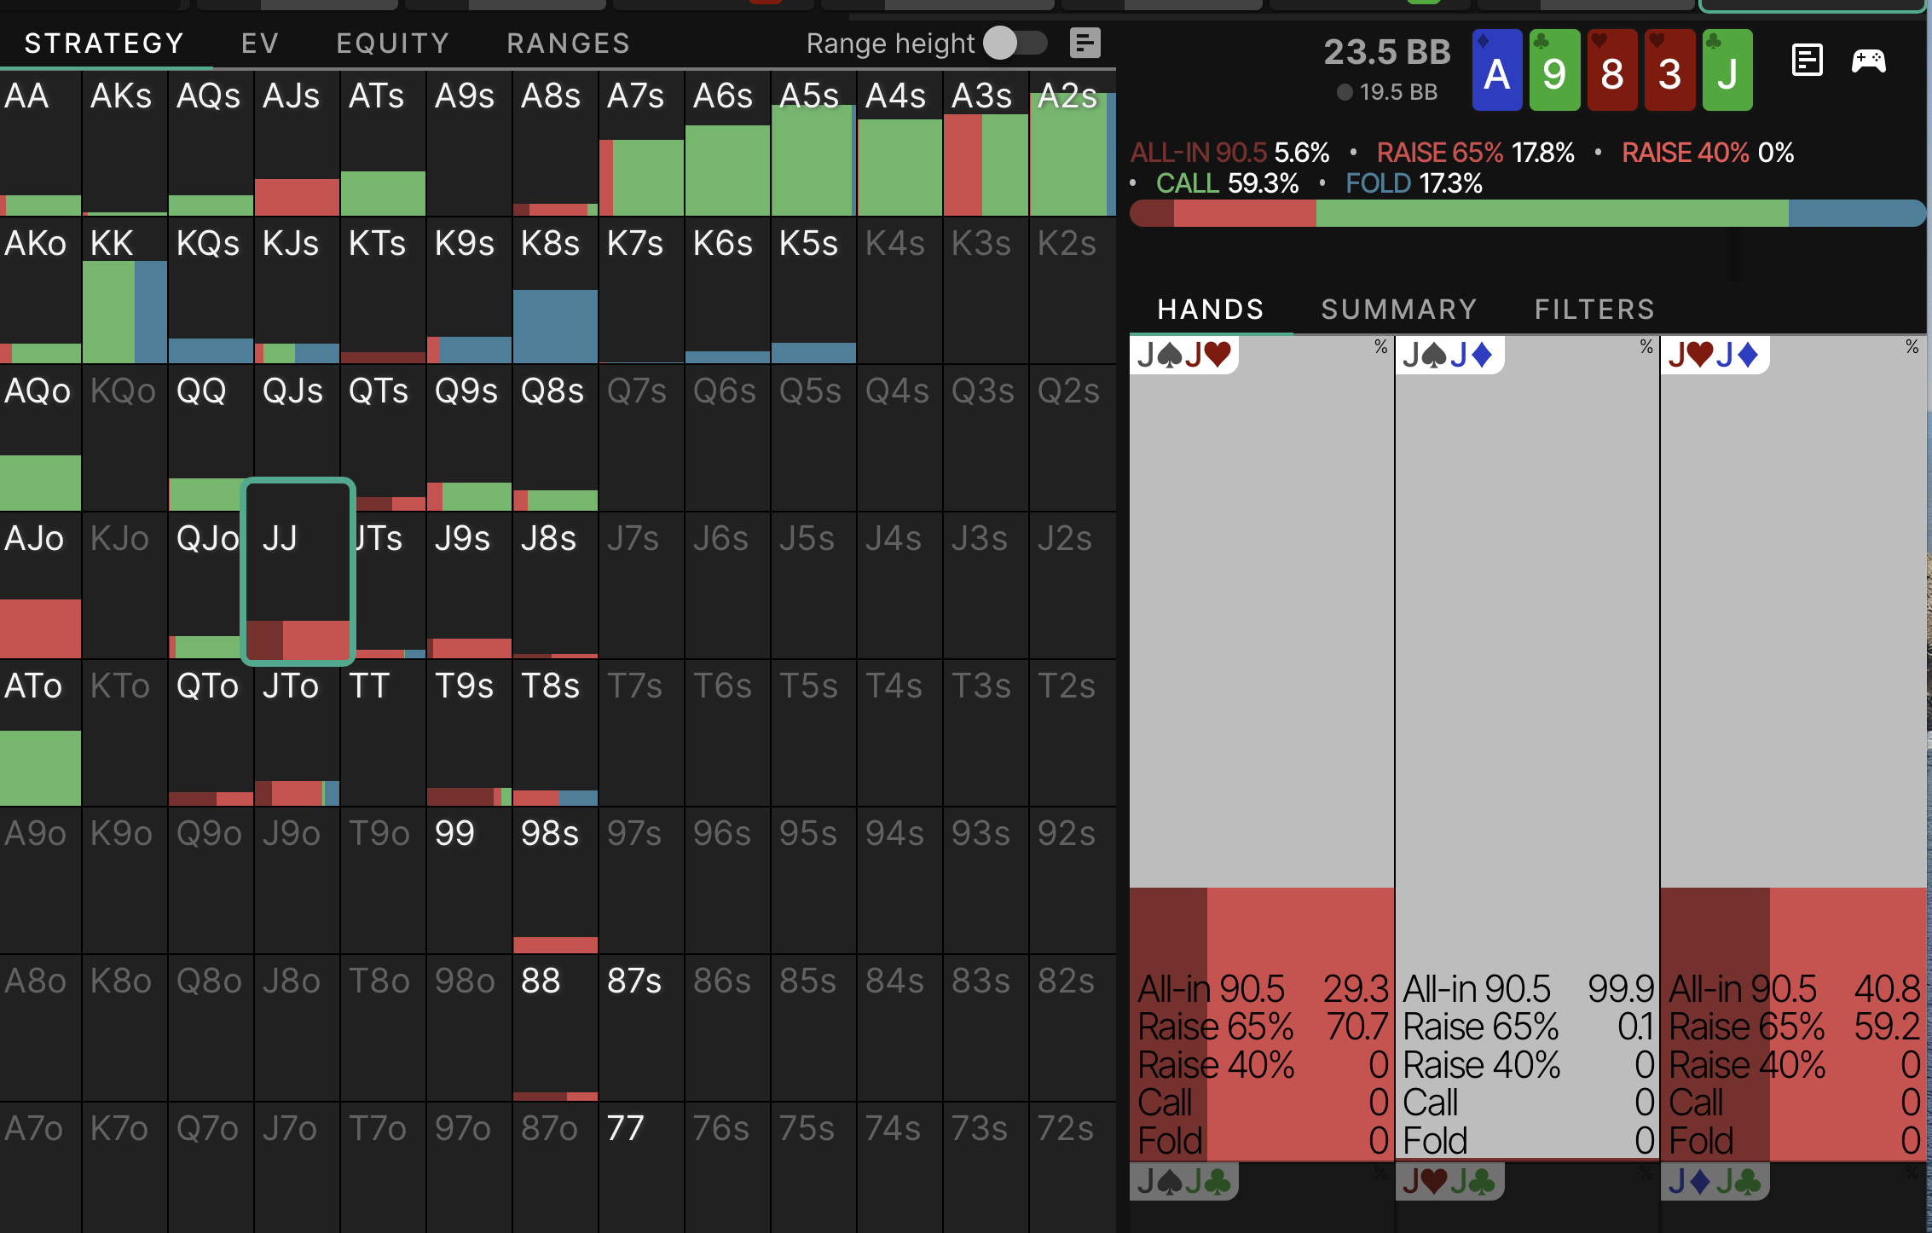Select the 77 hand cell
The height and width of the screenshot is (1233, 1932).
point(641,1168)
